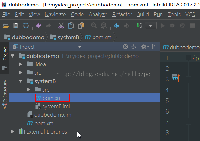
Task: Collapse the dubbodemo root node
Action: (13, 56)
